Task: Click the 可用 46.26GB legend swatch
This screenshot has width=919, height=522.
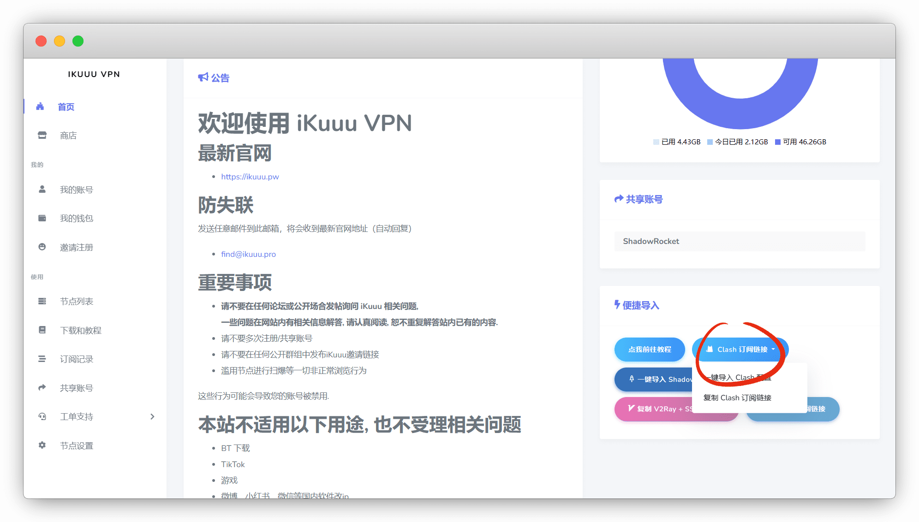Action: 778,142
